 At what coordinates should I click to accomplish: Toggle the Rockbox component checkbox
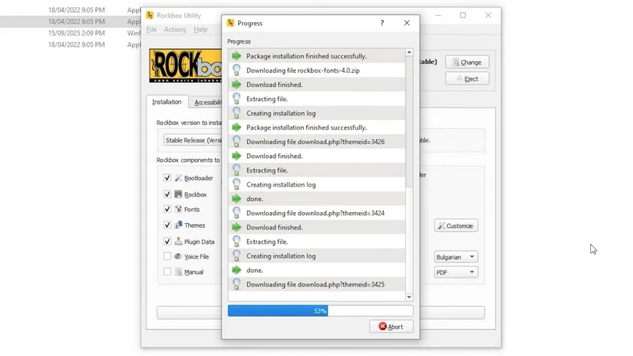pos(167,195)
